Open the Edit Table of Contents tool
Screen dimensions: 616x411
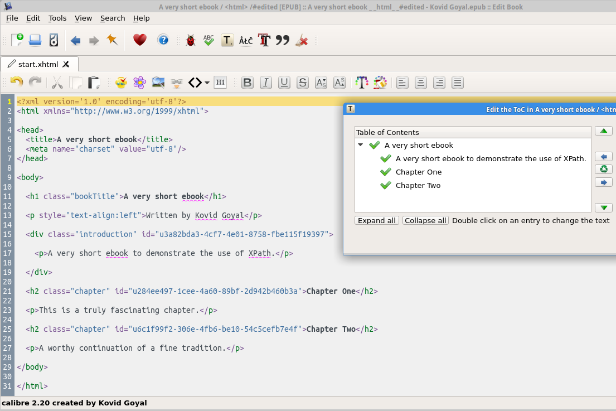pos(227,40)
